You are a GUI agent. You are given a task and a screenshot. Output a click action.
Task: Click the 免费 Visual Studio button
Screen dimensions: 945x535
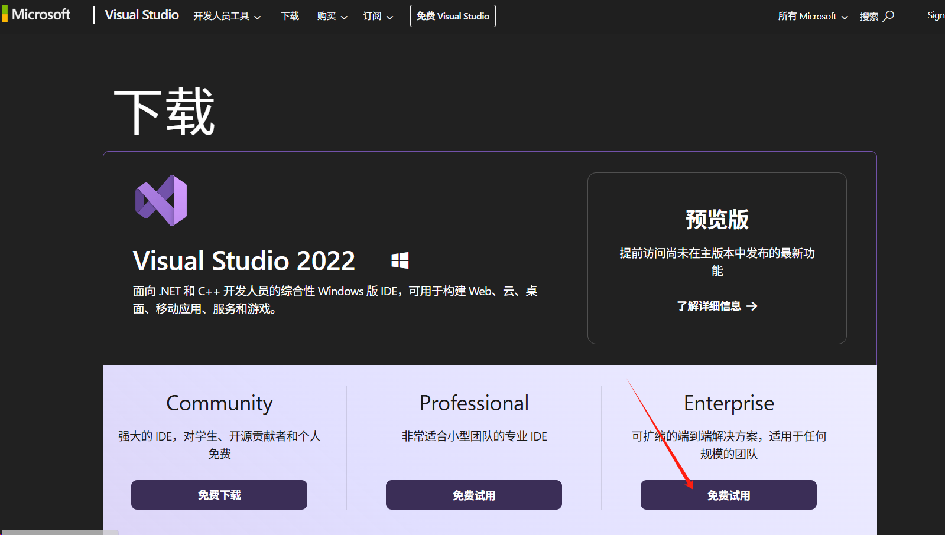[453, 16]
